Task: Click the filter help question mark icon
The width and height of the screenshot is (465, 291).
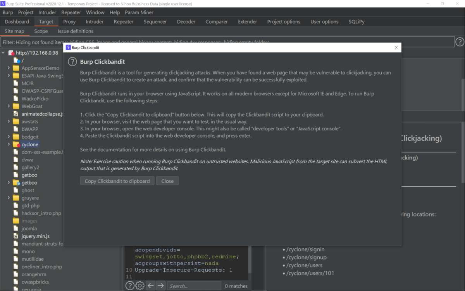Action: pos(460,42)
